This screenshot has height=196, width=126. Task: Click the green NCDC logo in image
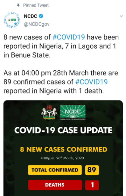(x=73, y=112)
